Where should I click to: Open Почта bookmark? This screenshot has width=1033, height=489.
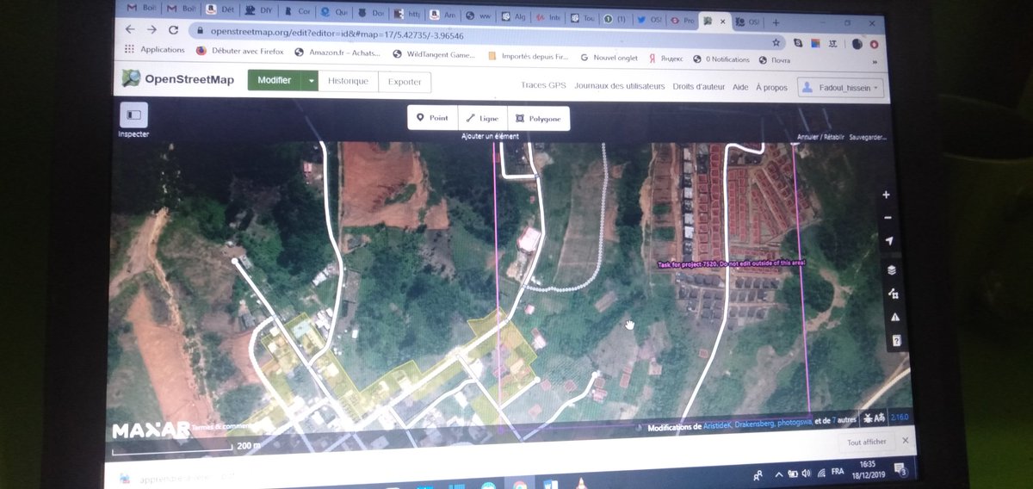(x=775, y=60)
